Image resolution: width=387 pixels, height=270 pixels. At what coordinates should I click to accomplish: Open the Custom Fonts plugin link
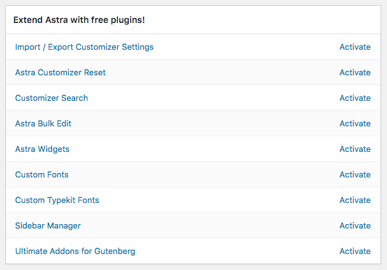click(x=42, y=175)
